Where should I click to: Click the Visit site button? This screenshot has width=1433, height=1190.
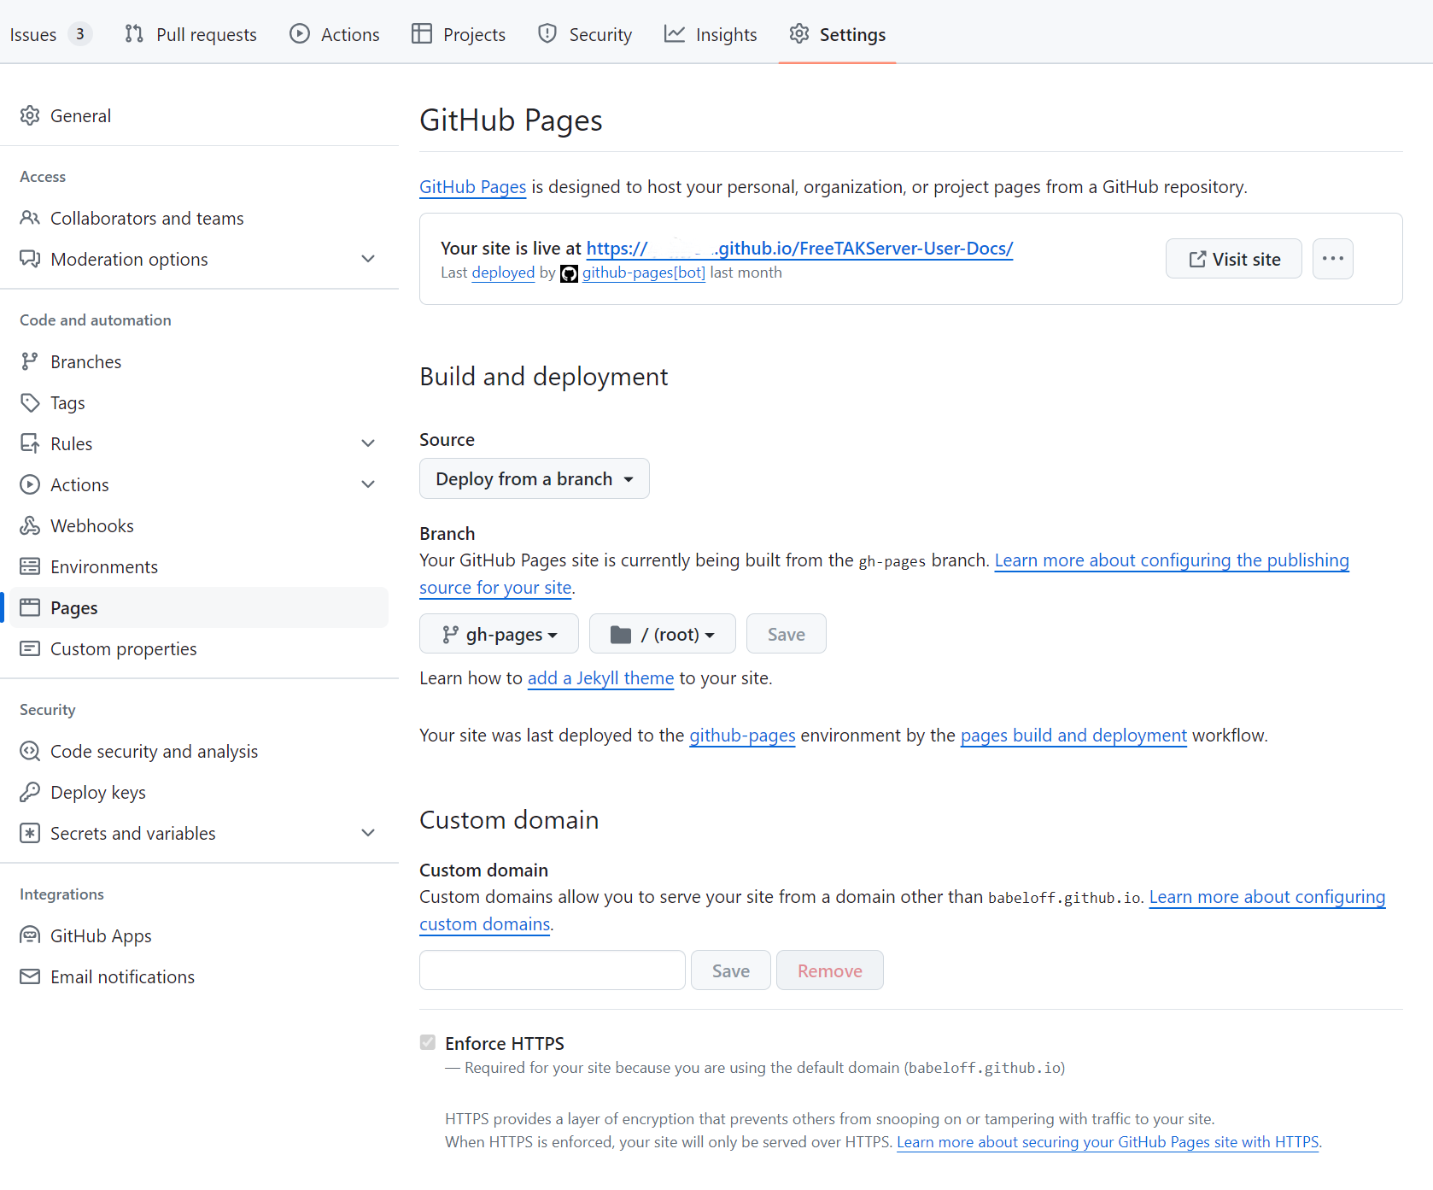1234,258
